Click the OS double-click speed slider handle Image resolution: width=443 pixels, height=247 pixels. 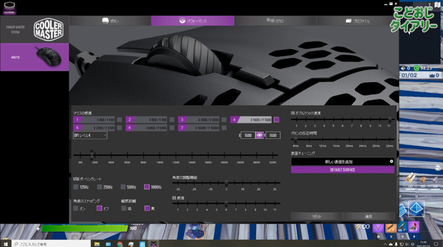[389, 119]
